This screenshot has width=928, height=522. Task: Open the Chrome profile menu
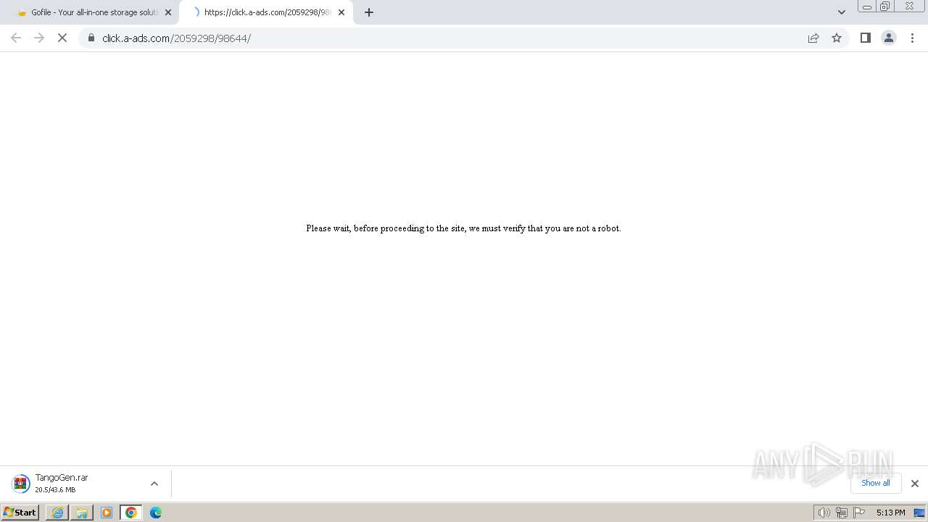(889, 38)
